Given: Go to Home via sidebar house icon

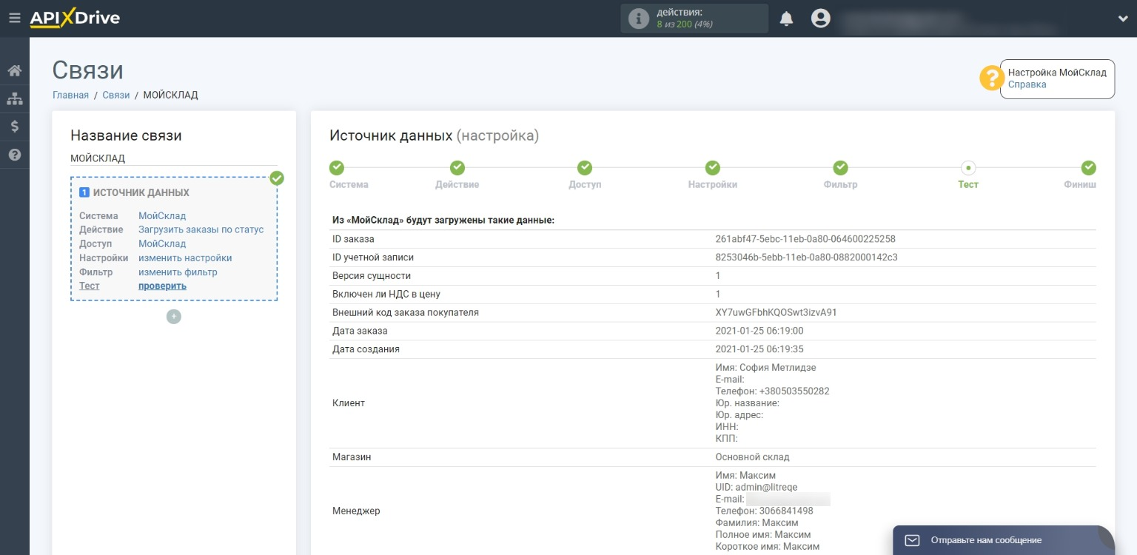Looking at the screenshot, I should point(14,71).
